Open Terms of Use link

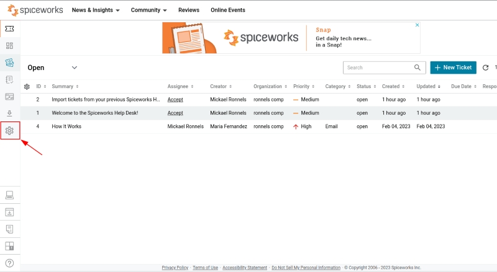pos(206,268)
